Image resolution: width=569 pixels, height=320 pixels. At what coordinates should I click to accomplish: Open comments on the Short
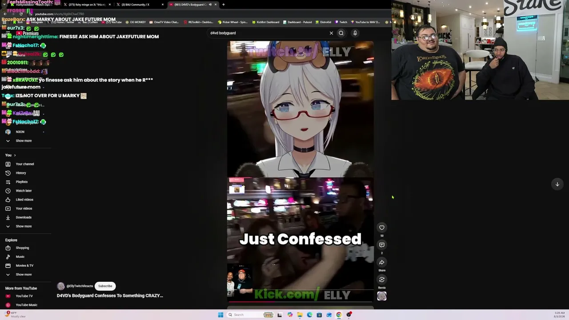[382, 245]
